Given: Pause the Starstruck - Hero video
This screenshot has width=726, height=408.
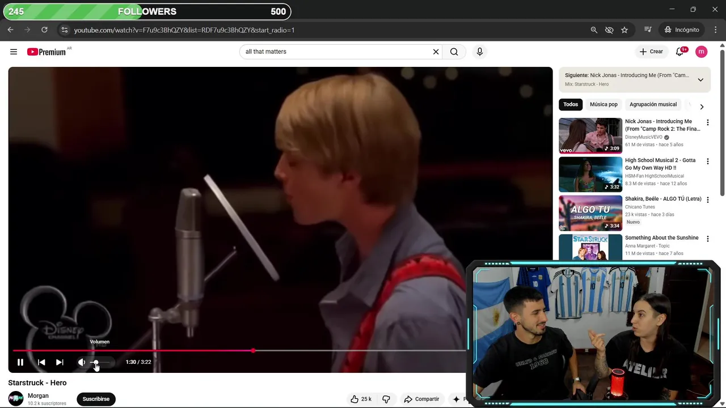Looking at the screenshot, I should click(x=20, y=362).
